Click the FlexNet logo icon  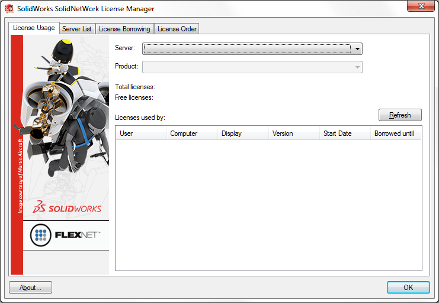(41, 235)
